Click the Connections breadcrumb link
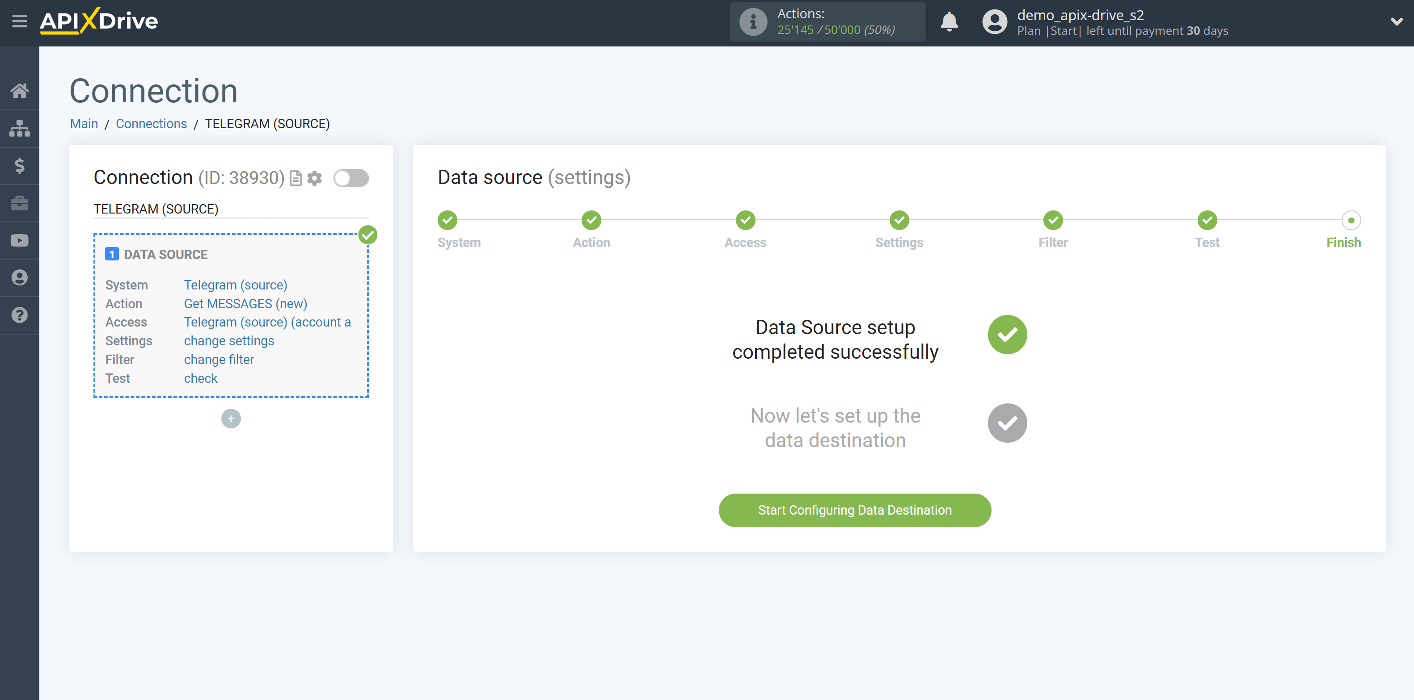 [151, 123]
